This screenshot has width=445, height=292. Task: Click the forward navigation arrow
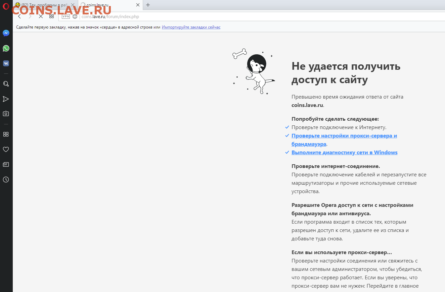(x=30, y=16)
